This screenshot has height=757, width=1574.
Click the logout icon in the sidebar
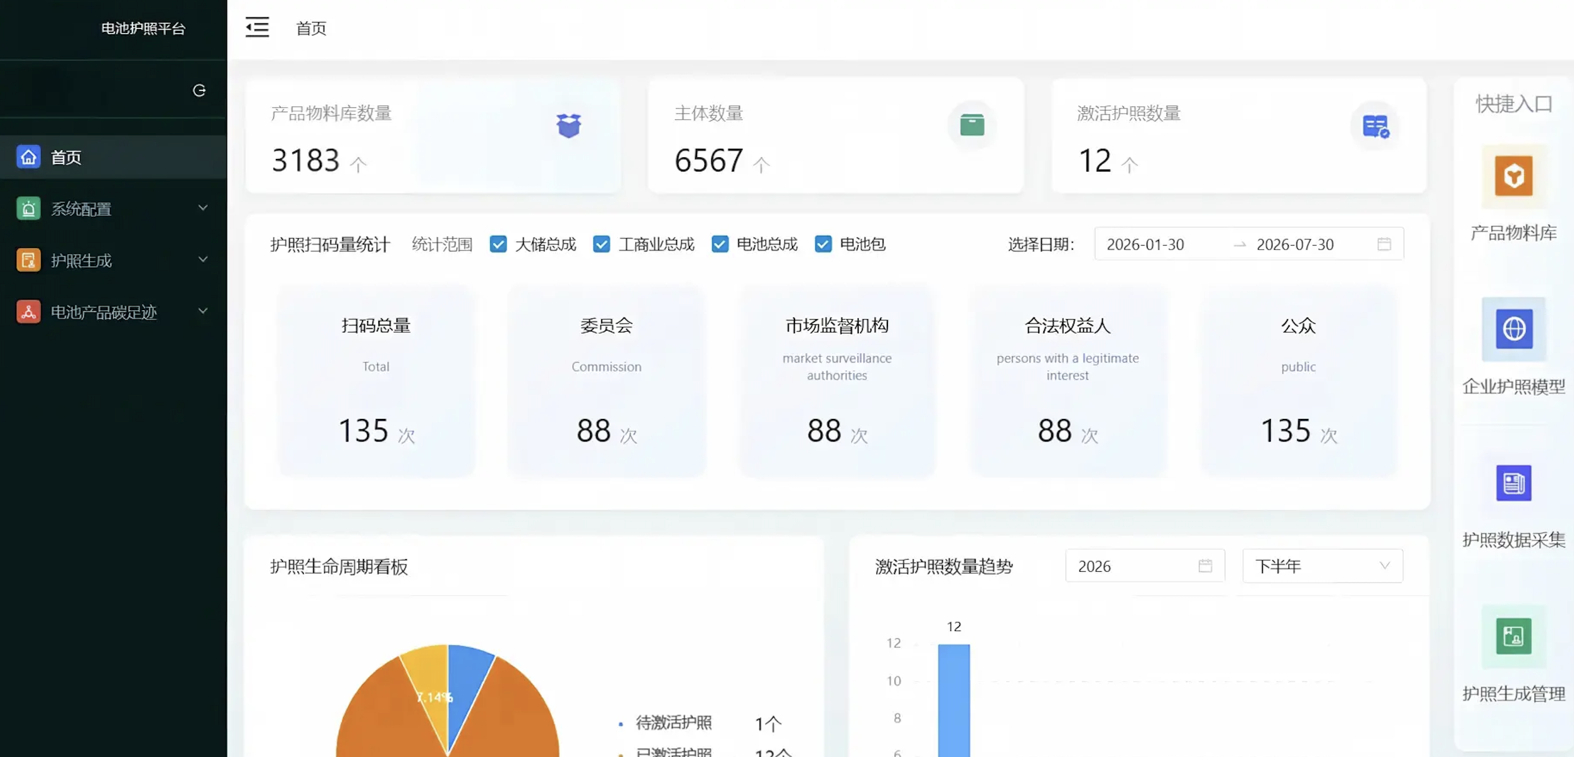[199, 91]
